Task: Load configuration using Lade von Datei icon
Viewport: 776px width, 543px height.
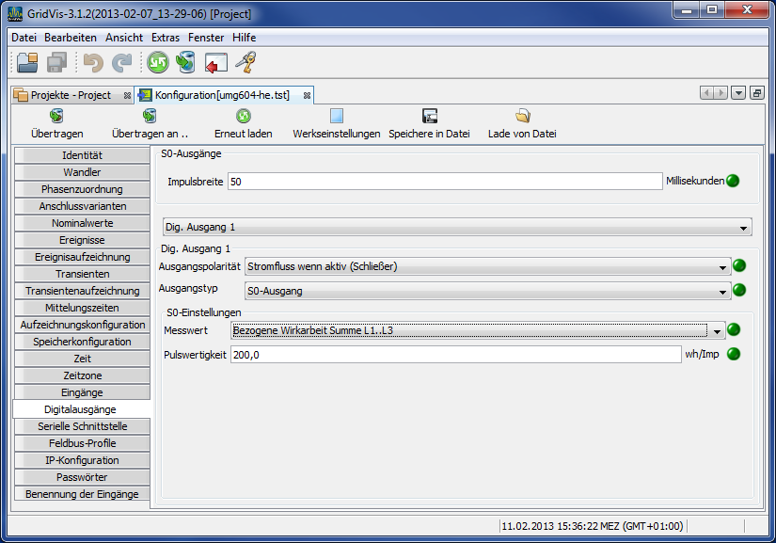Action: 523,122
